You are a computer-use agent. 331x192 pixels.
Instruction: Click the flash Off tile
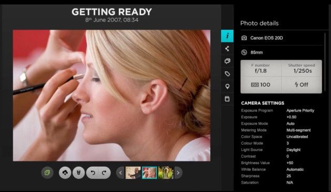tap(302, 85)
